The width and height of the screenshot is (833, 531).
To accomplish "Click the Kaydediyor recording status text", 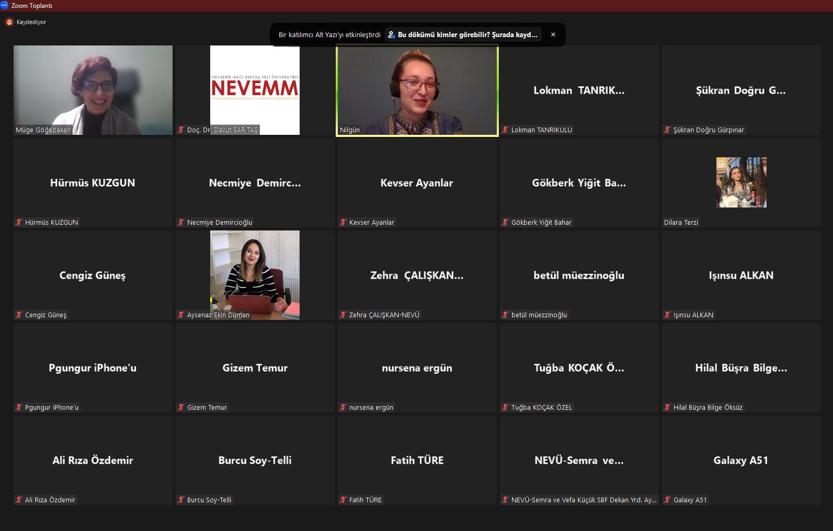I will point(31,22).
